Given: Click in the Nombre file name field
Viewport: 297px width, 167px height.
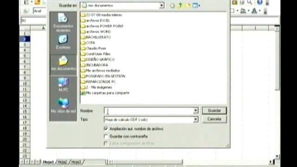Looking at the screenshot, I should [x=148, y=111].
